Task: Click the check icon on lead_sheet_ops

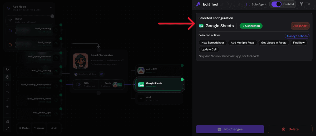Action: click(56, 114)
